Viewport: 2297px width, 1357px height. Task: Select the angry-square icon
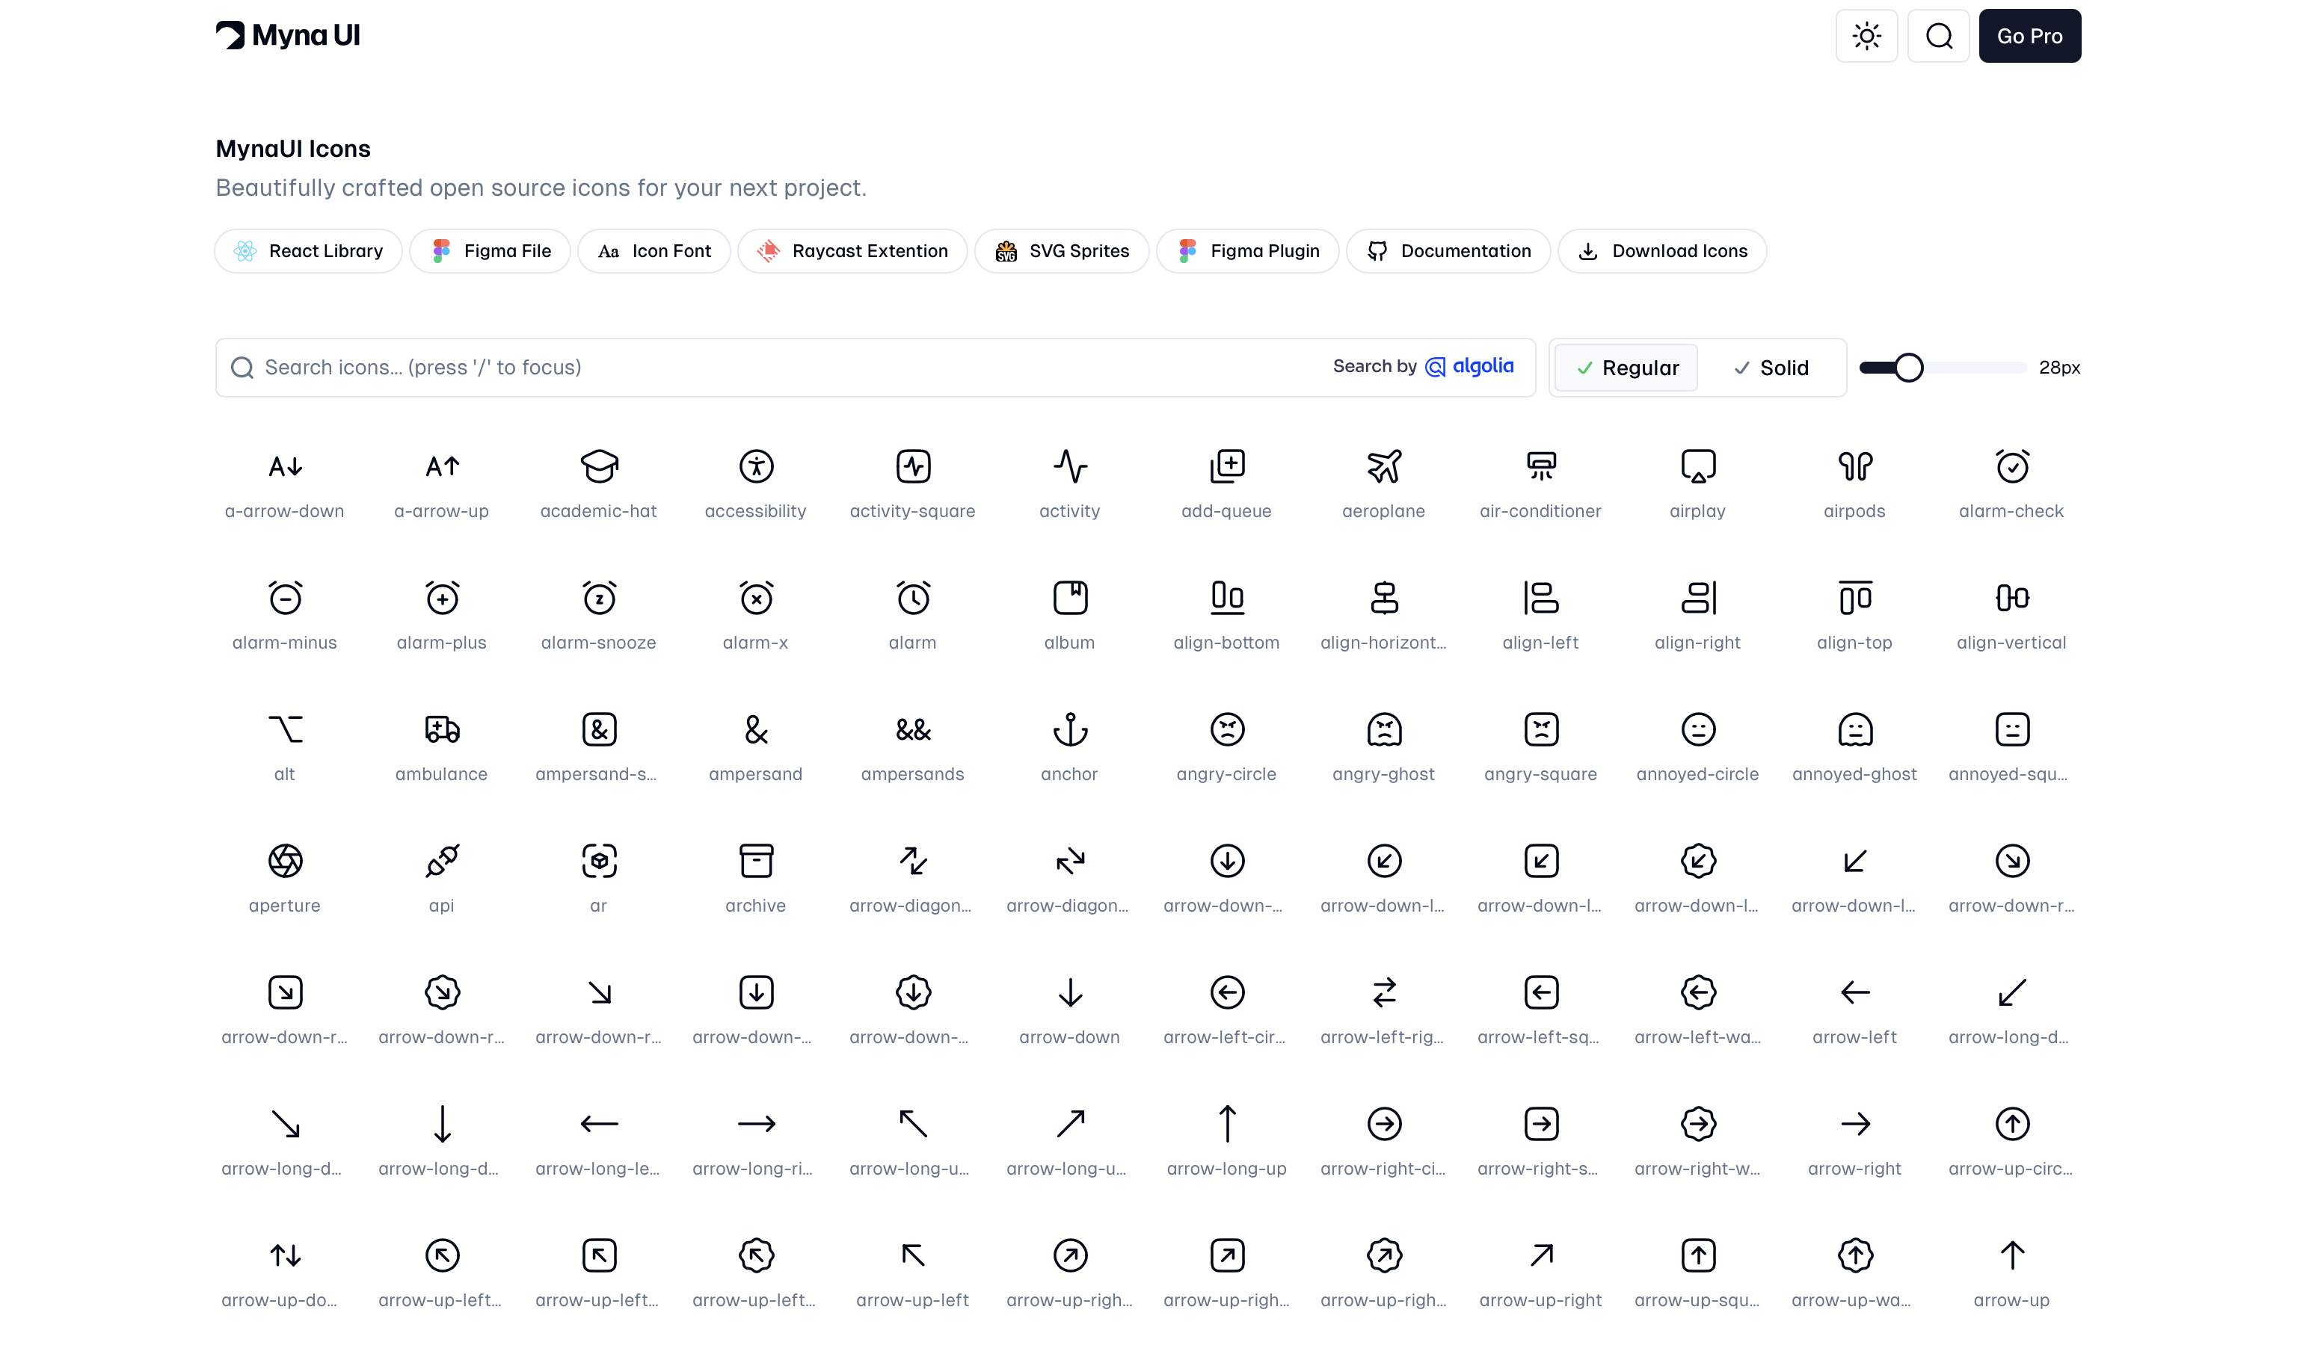[1540, 730]
